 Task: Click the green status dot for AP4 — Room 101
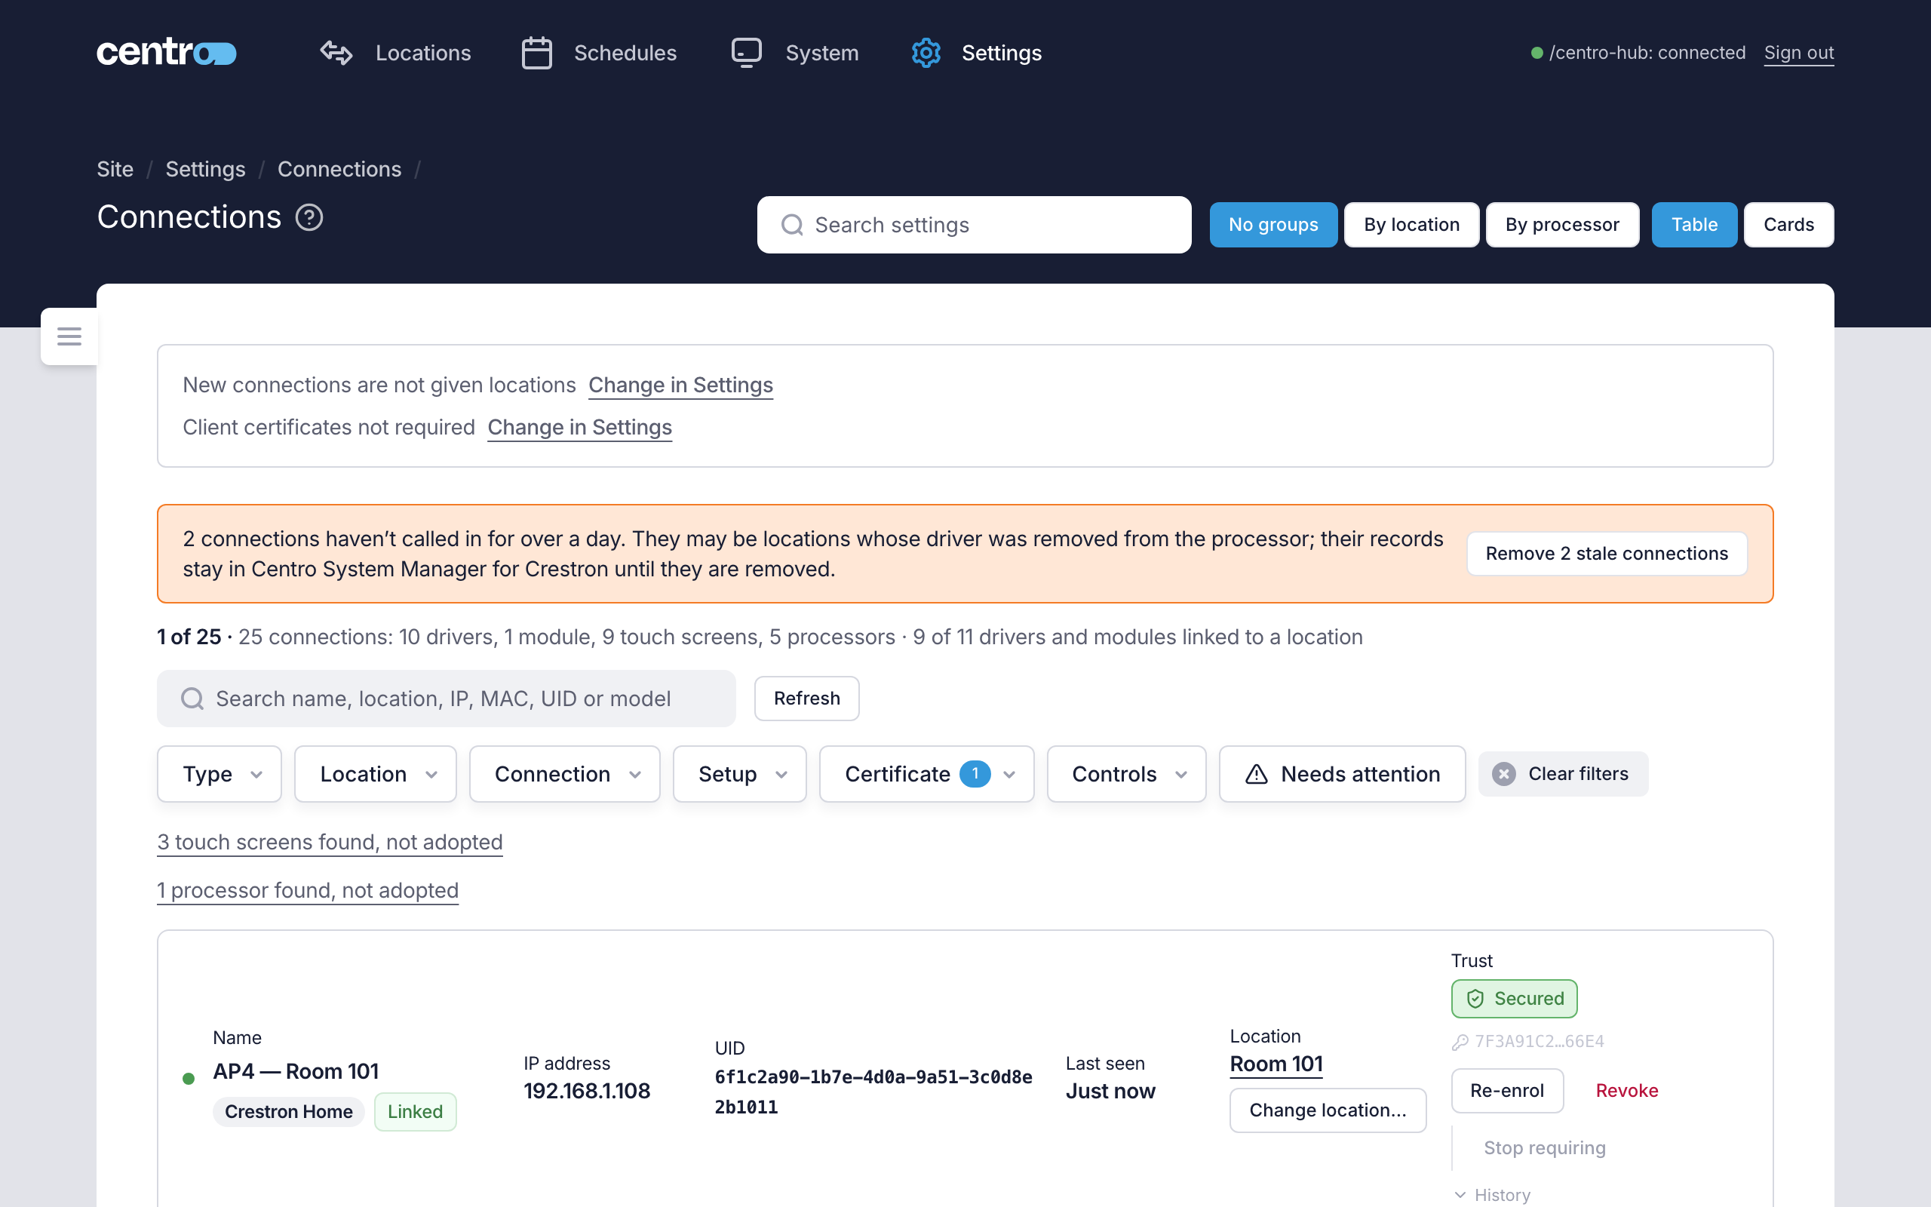click(189, 1079)
